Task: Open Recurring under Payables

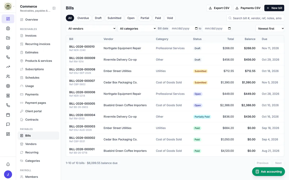Action: click(x=38, y=152)
